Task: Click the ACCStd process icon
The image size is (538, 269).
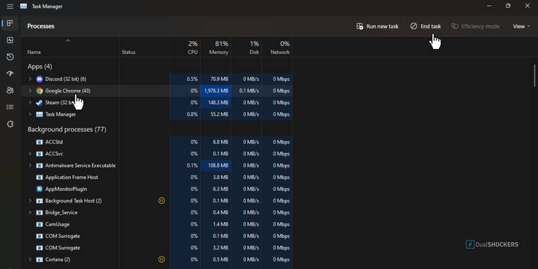Action: 40,142
